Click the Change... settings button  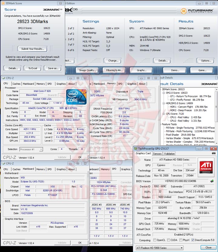(113, 61)
